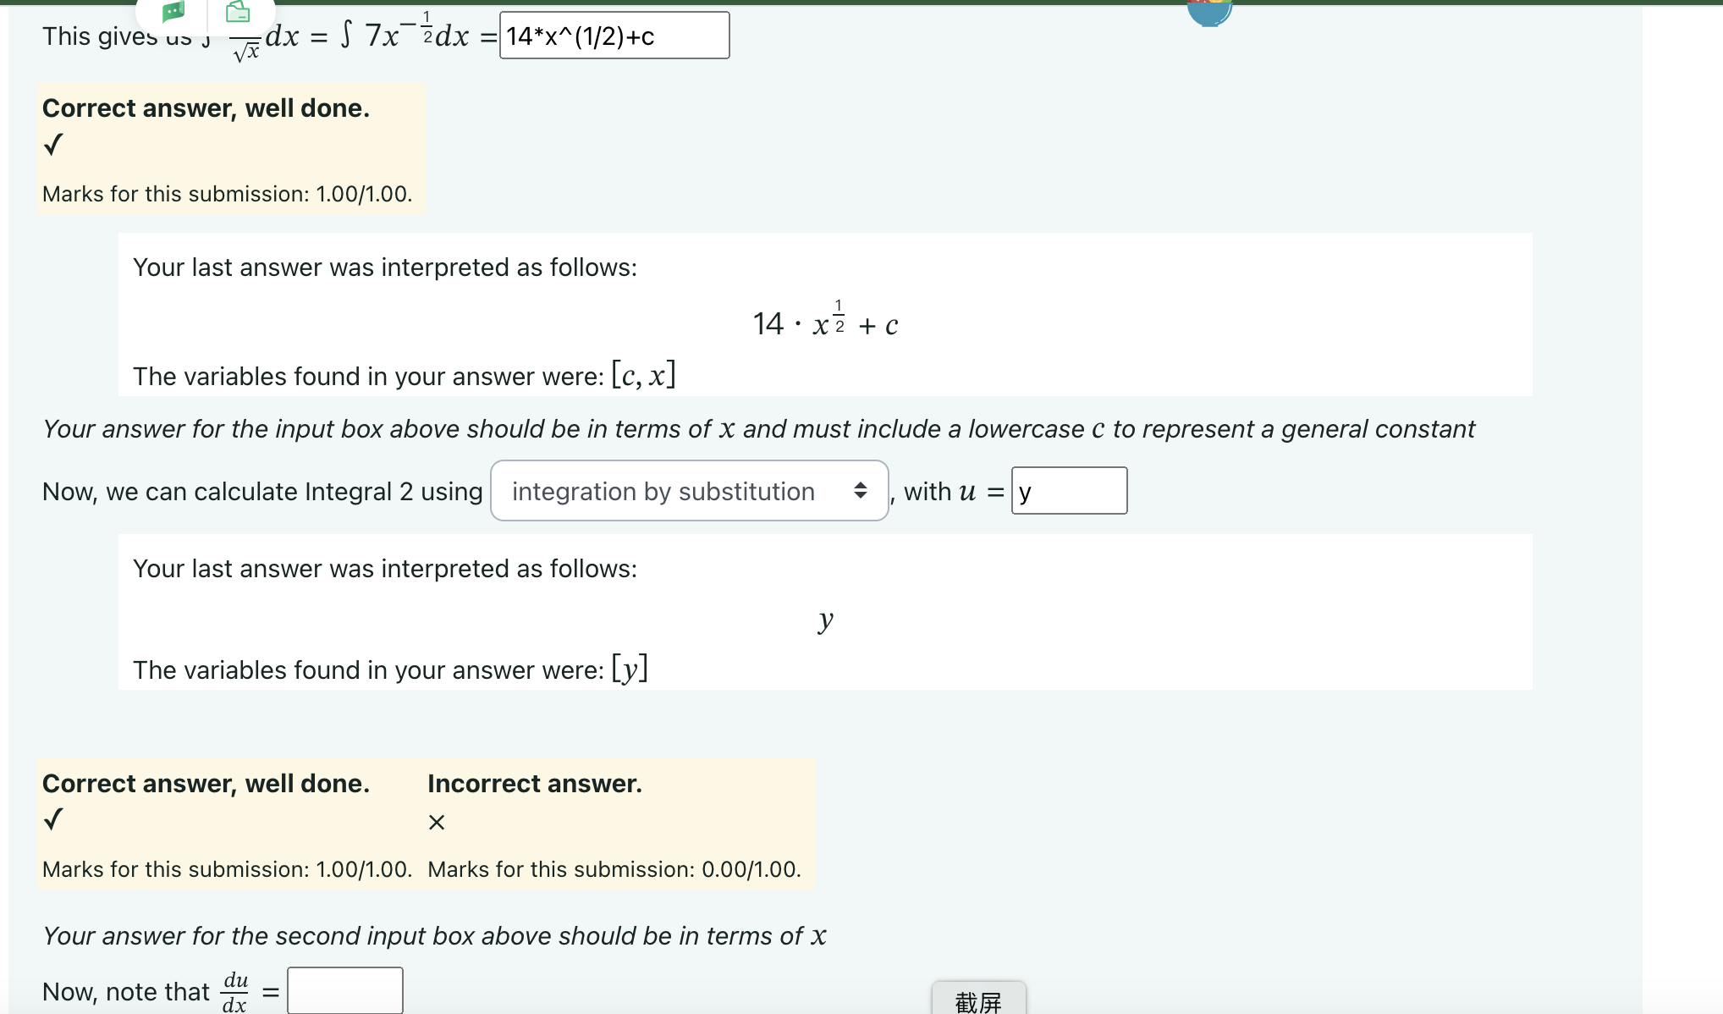Click the empty du/dx answer box

345,989
